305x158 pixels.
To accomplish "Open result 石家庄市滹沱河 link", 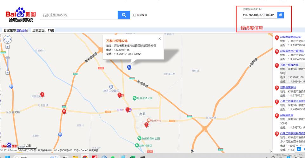I will [x=293, y=101].
